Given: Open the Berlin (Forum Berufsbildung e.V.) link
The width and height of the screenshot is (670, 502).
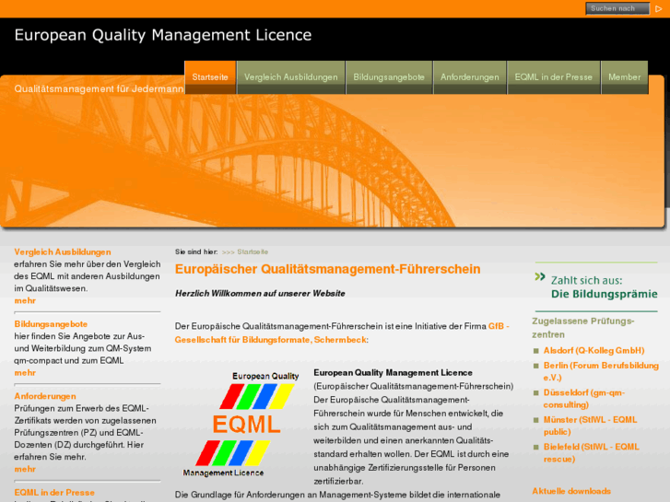Looking at the screenshot, I should point(601,372).
